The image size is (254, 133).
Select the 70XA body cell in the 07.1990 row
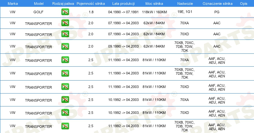tap(184, 23)
